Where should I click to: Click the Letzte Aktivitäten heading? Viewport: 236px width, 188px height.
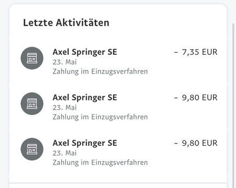(66, 23)
